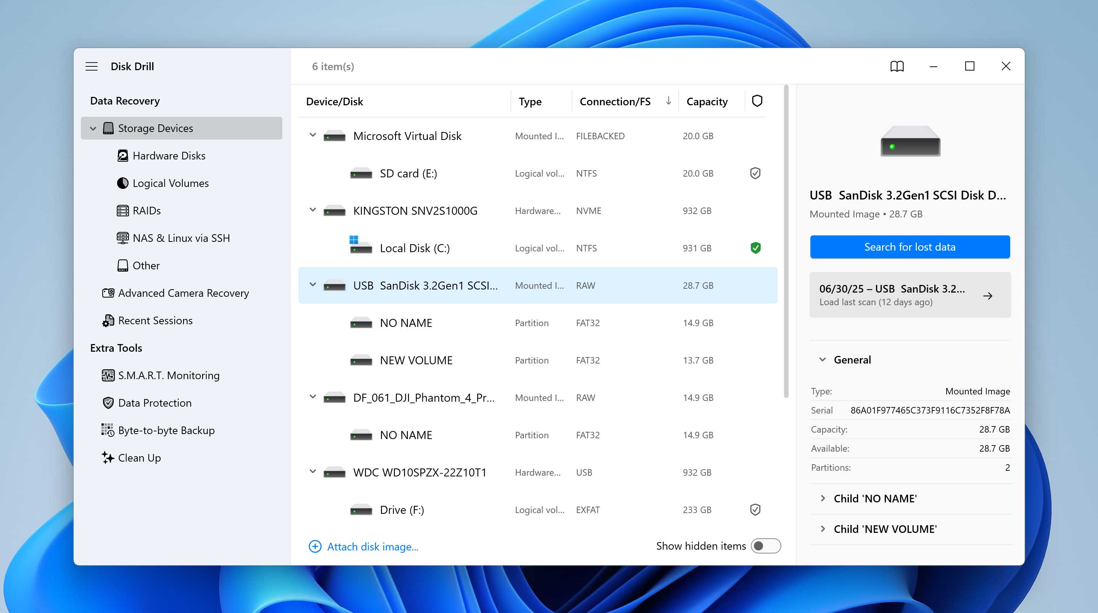
Task: Click the device list vertical scrollbar
Action: click(786, 242)
